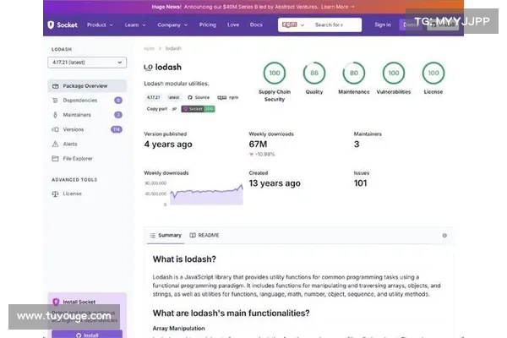Viewport: 507px width, 338px height.
Task: Click the License scales icon
Action: [55, 194]
